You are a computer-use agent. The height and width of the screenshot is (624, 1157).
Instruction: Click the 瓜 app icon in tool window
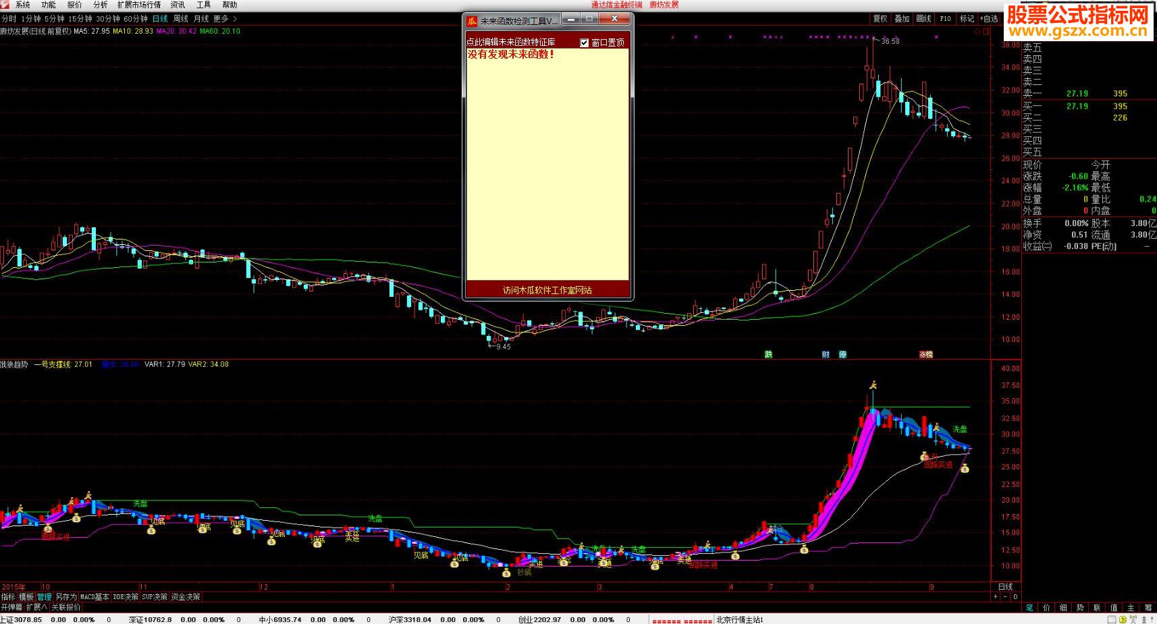pos(473,21)
